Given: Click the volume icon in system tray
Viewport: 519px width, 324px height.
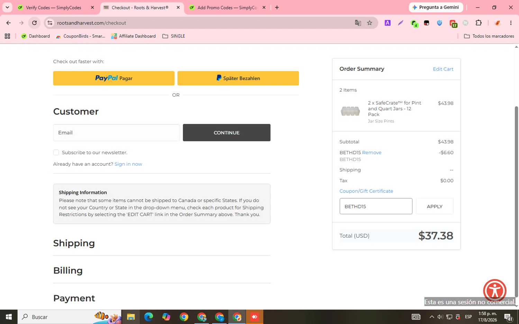Looking at the screenshot, I should point(440,317).
